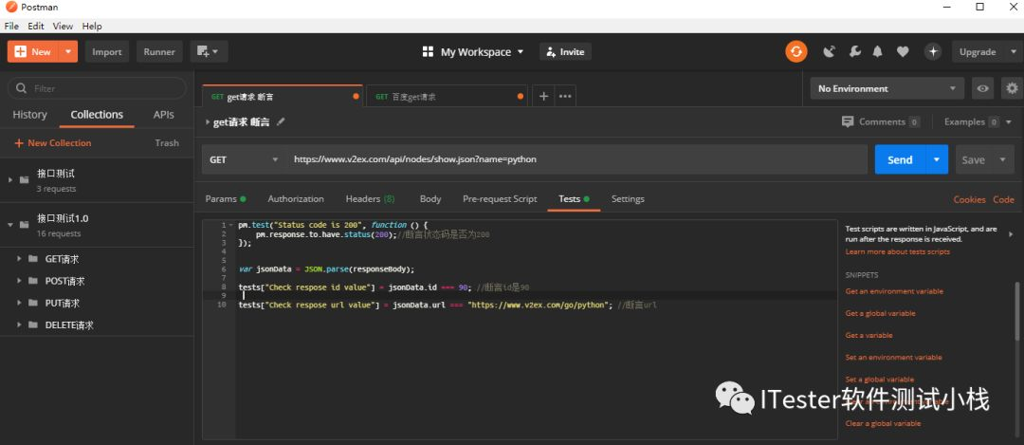
Task: Click the Comments speech bubble icon
Action: point(848,121)
